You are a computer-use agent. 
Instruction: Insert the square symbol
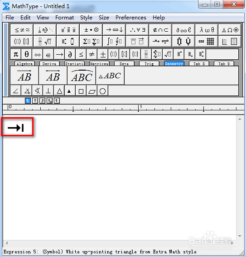[x=81, y=90]
